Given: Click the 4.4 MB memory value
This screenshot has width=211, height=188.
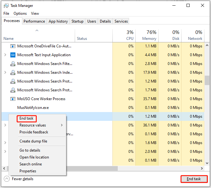Looking at the screenshot, I should click(x=151, y=55).
